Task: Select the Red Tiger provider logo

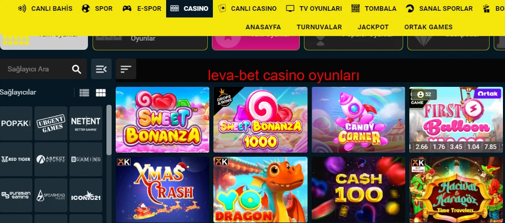Action: click(x=16, y=159)
